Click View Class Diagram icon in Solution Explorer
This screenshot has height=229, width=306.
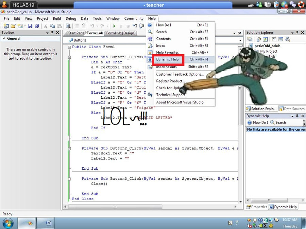[x=288, y=39]
